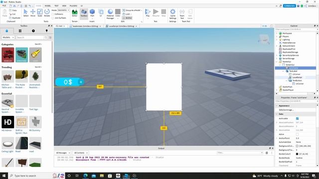Viewport: 319px width, 179px height.
Task: Click the Ceiling Light thumbnail in Toolbox
Action: pyautogui.click(x=8, y=143)
